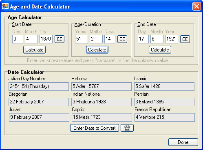Select the End Date Month field showing 6
203x150 pixels.
click(157, 39)
